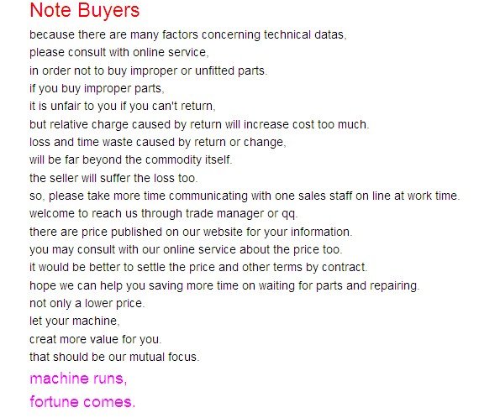Click the 'far beyond the commodity itself' line
Screen dimensions: 500x418
[131, 160]
